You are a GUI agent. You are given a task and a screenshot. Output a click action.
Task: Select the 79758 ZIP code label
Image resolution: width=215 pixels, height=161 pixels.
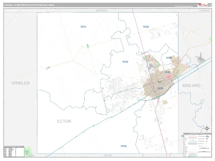(x=145, y=27)
